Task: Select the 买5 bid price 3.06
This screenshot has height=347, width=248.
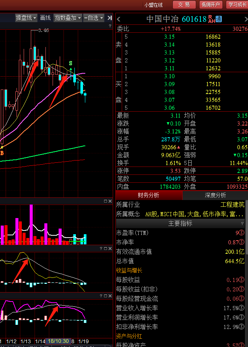Action: (169, 108)
